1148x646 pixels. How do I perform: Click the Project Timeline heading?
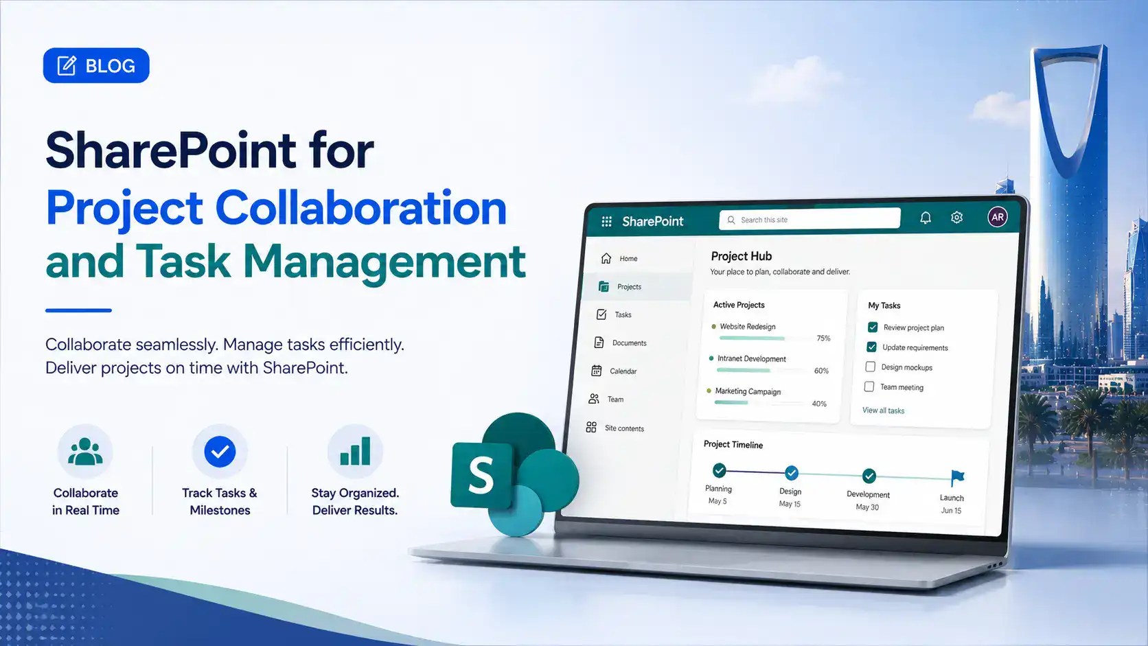point(733,444)
